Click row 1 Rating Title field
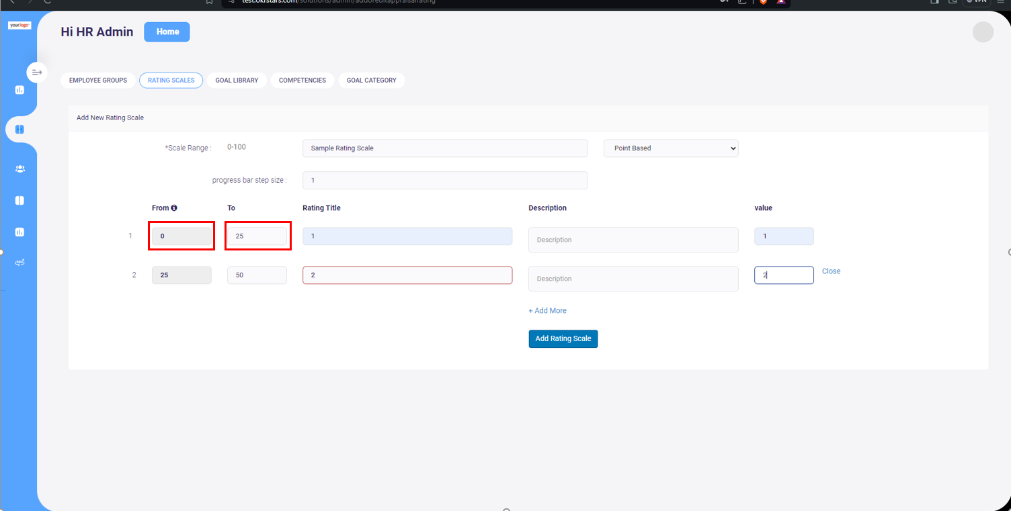Viewport: 1011px width, 511px height. pyautogui.click(x=407, y=236)
